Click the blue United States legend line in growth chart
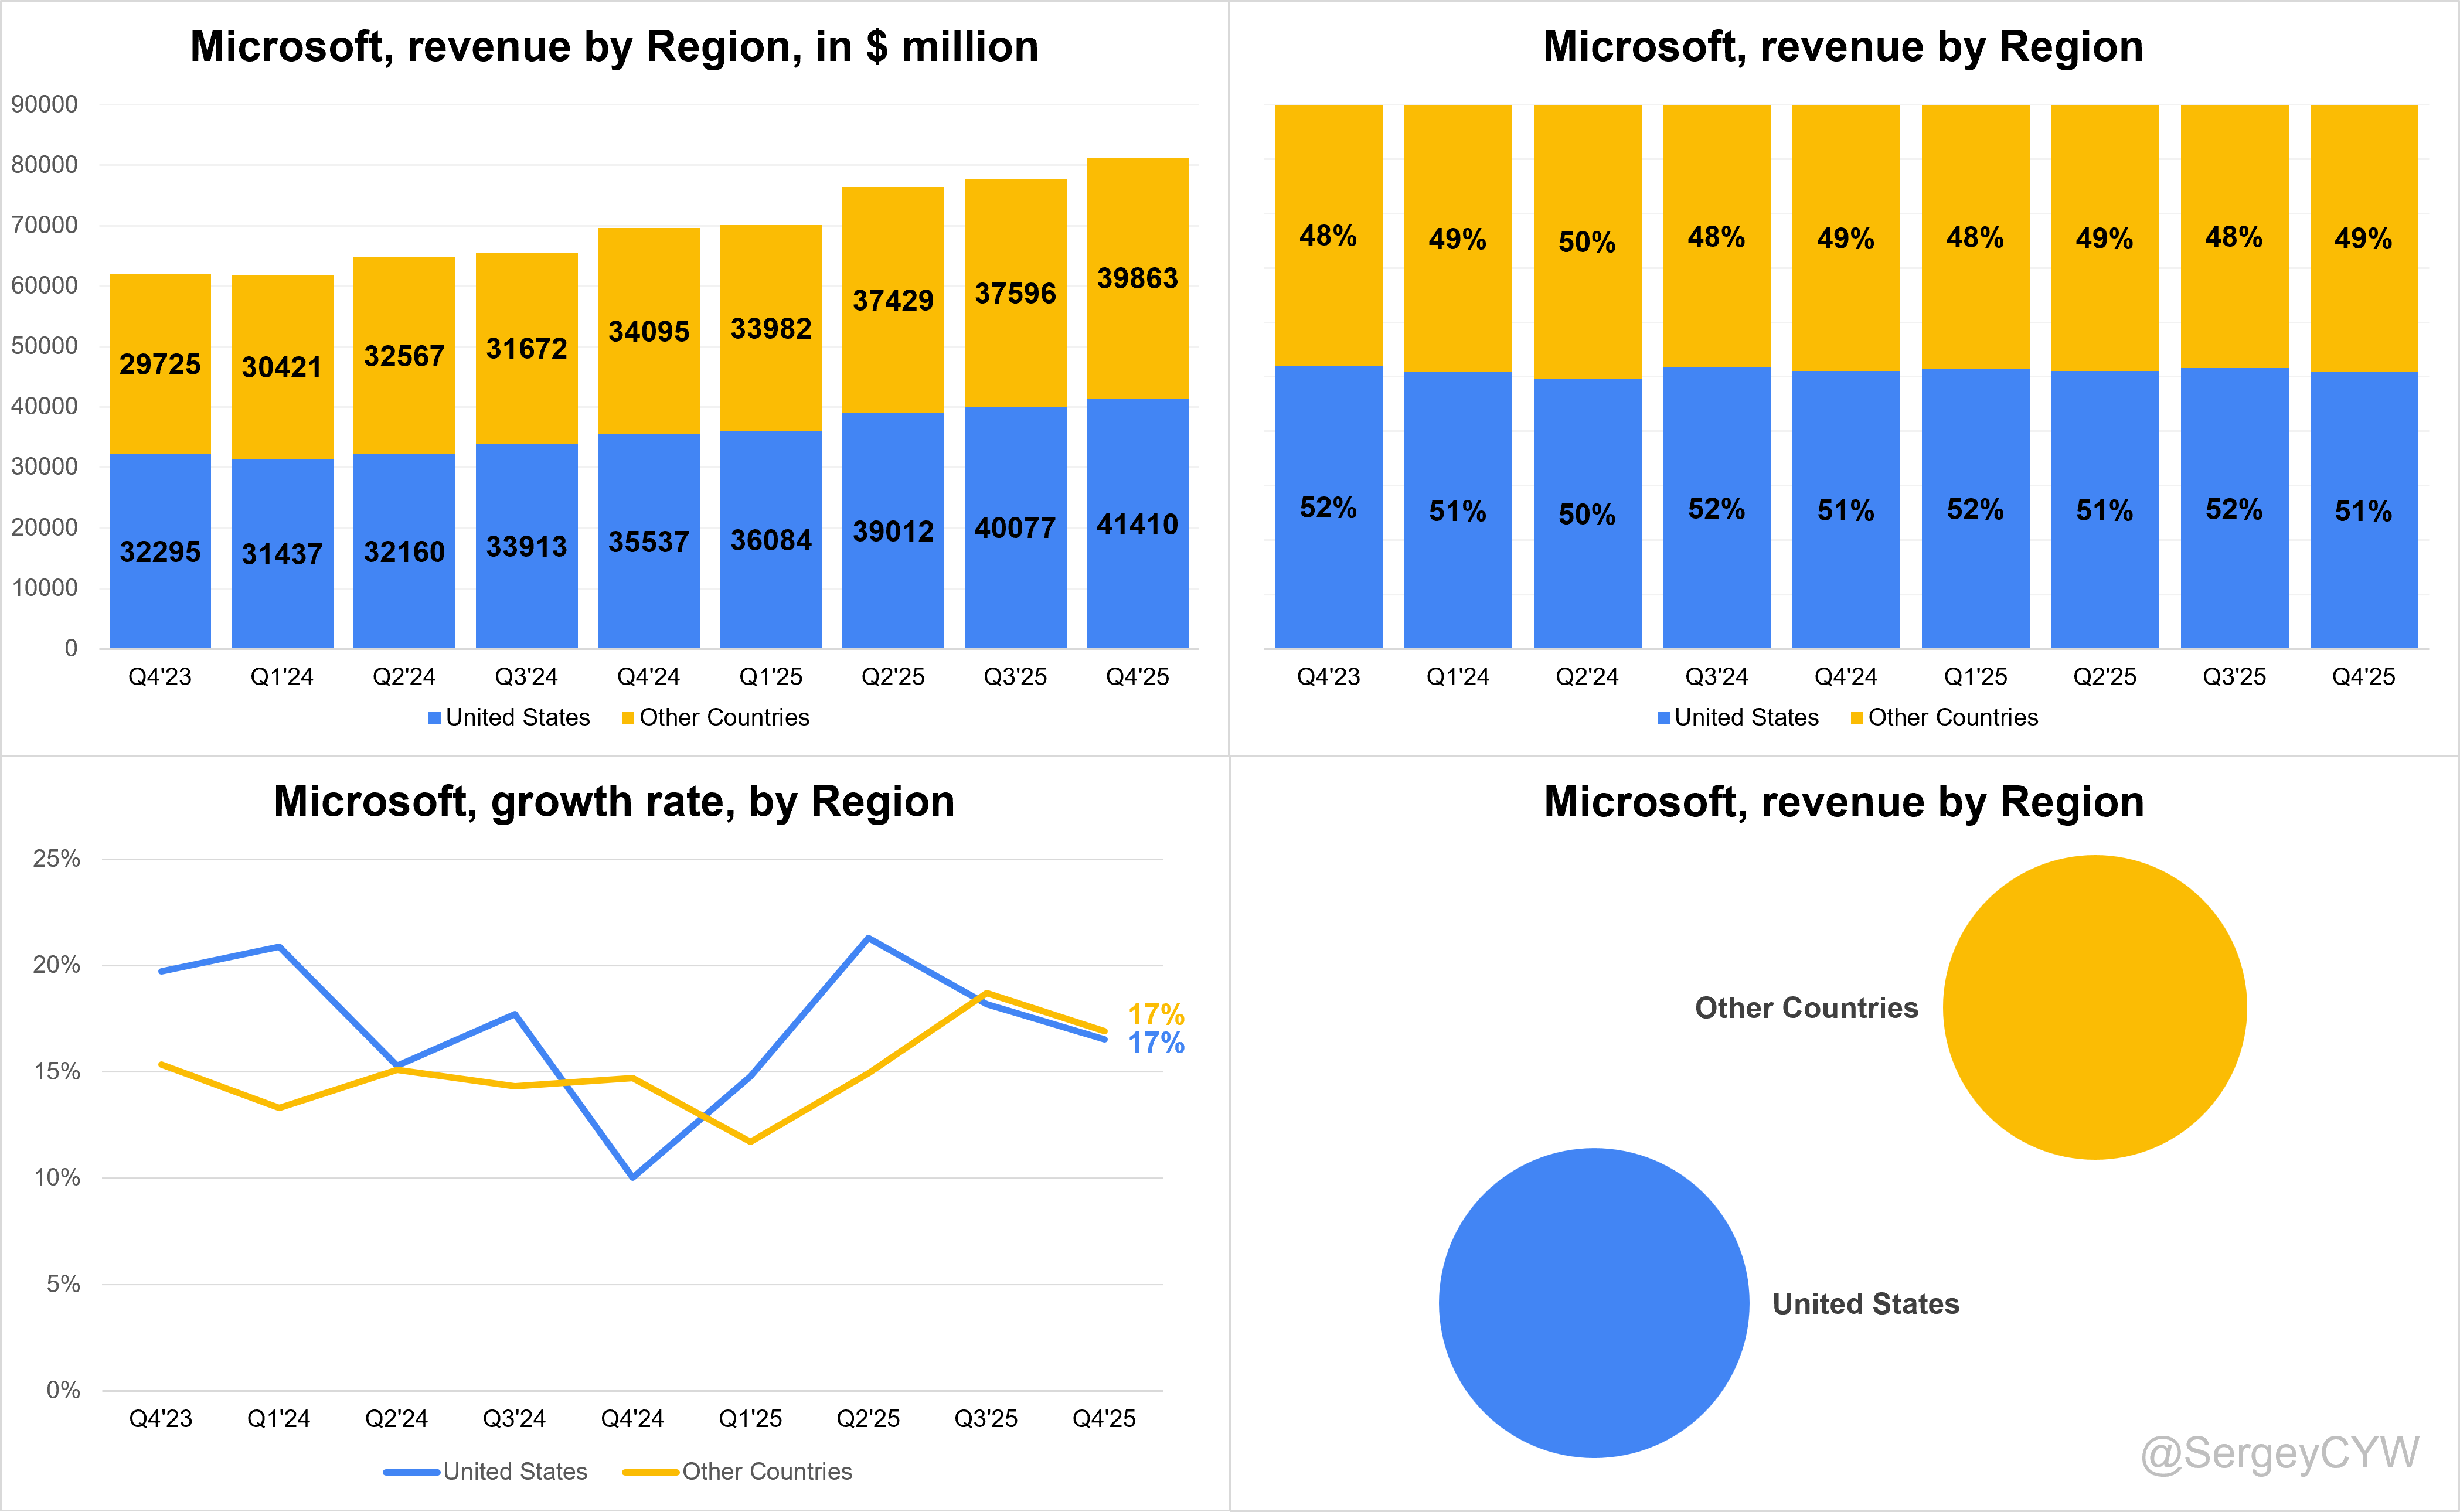The height and width of the screenshot is (1512, 2460). tap(411, 1472)
